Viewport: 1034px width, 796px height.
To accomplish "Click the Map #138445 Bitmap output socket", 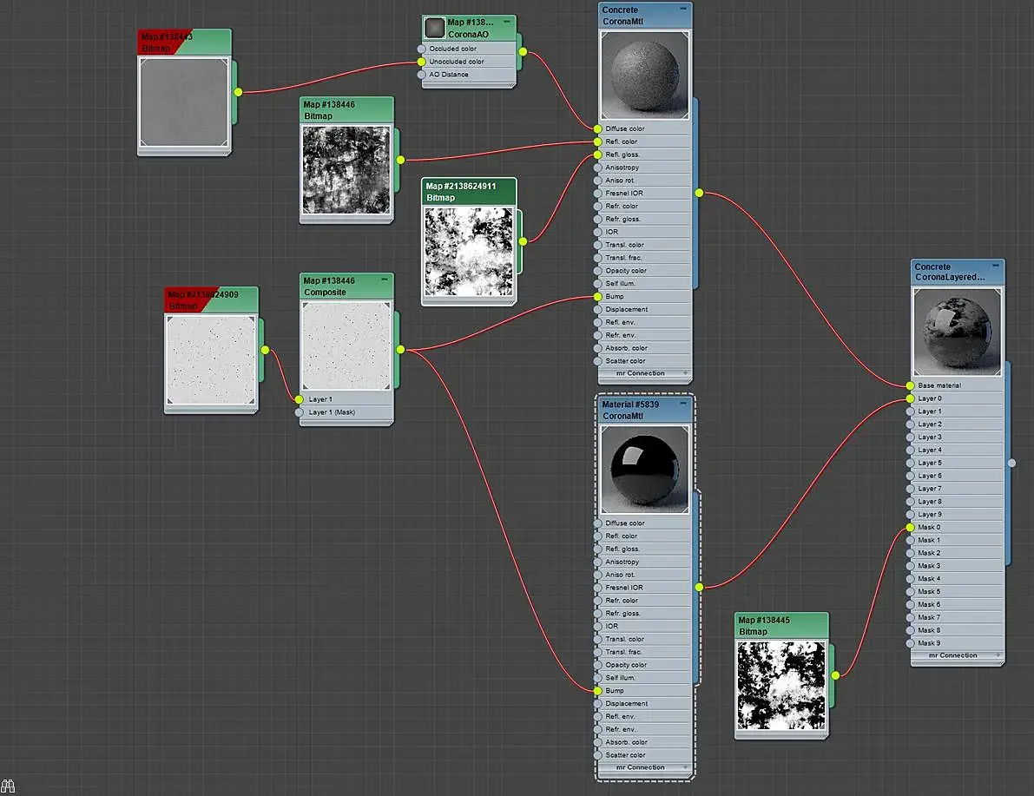I will pos(835,676).
